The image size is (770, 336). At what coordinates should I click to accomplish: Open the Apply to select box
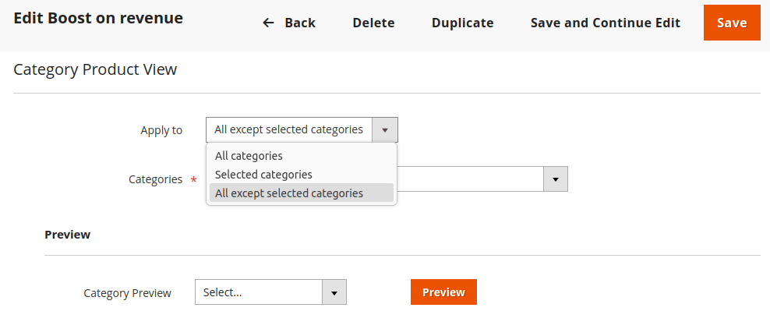289,130
